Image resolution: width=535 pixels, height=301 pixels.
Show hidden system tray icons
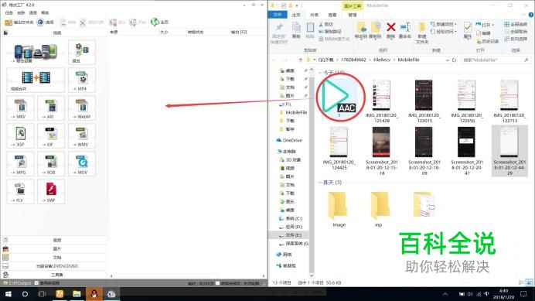[x=445, y=294]
